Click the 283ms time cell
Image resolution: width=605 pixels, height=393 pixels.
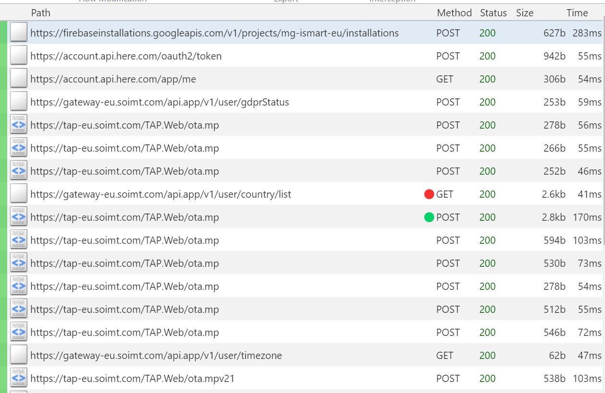pos(587,33)
